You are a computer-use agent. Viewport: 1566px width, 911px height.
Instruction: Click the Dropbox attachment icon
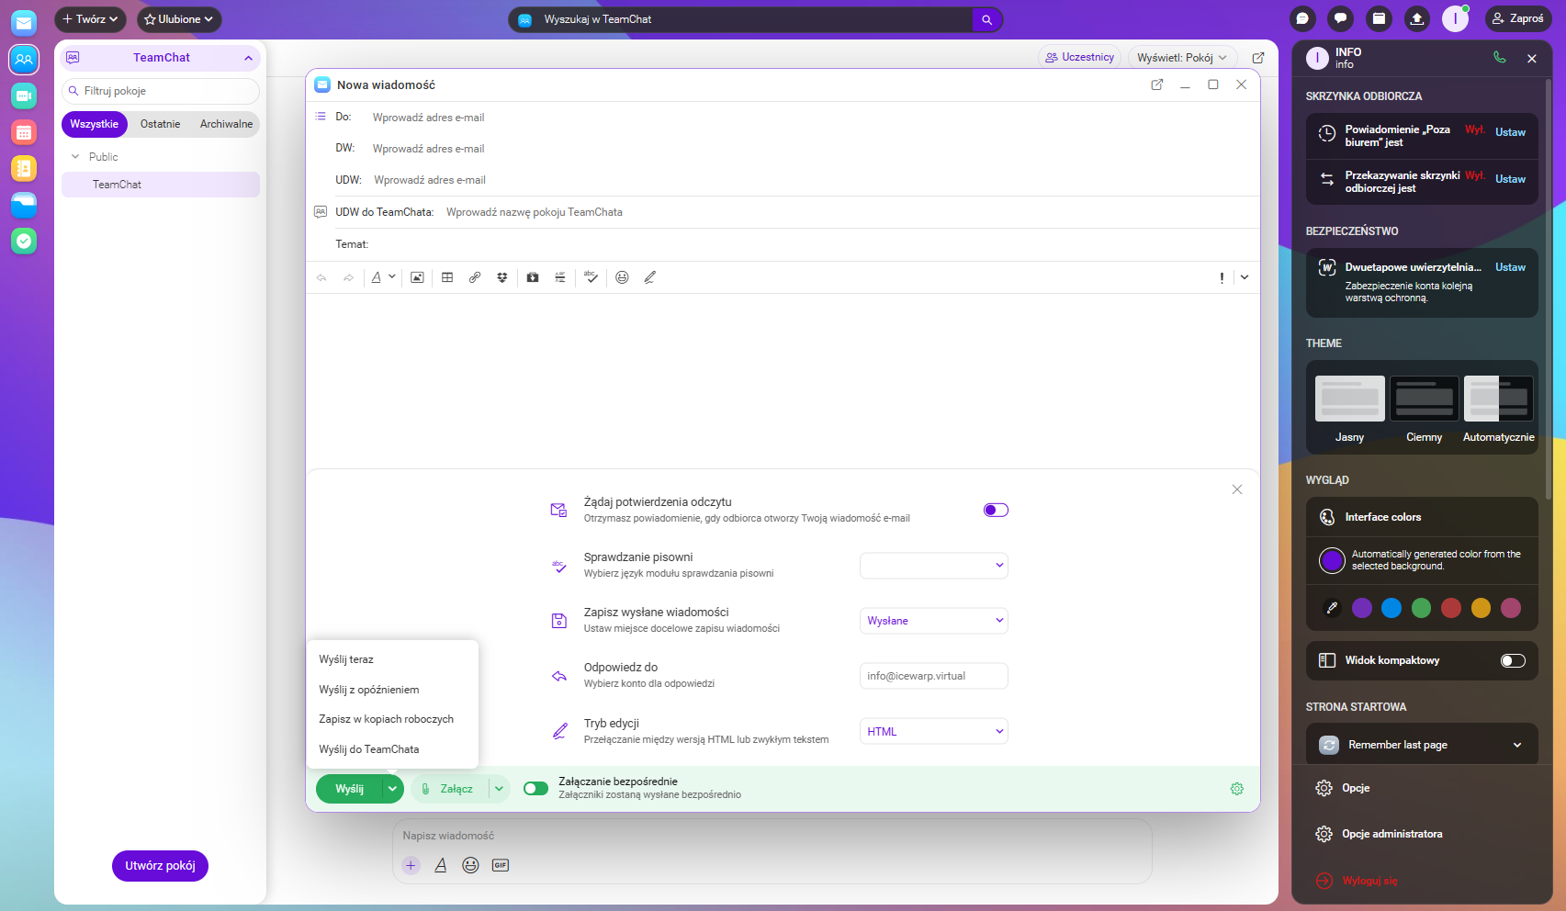(502, 277)
